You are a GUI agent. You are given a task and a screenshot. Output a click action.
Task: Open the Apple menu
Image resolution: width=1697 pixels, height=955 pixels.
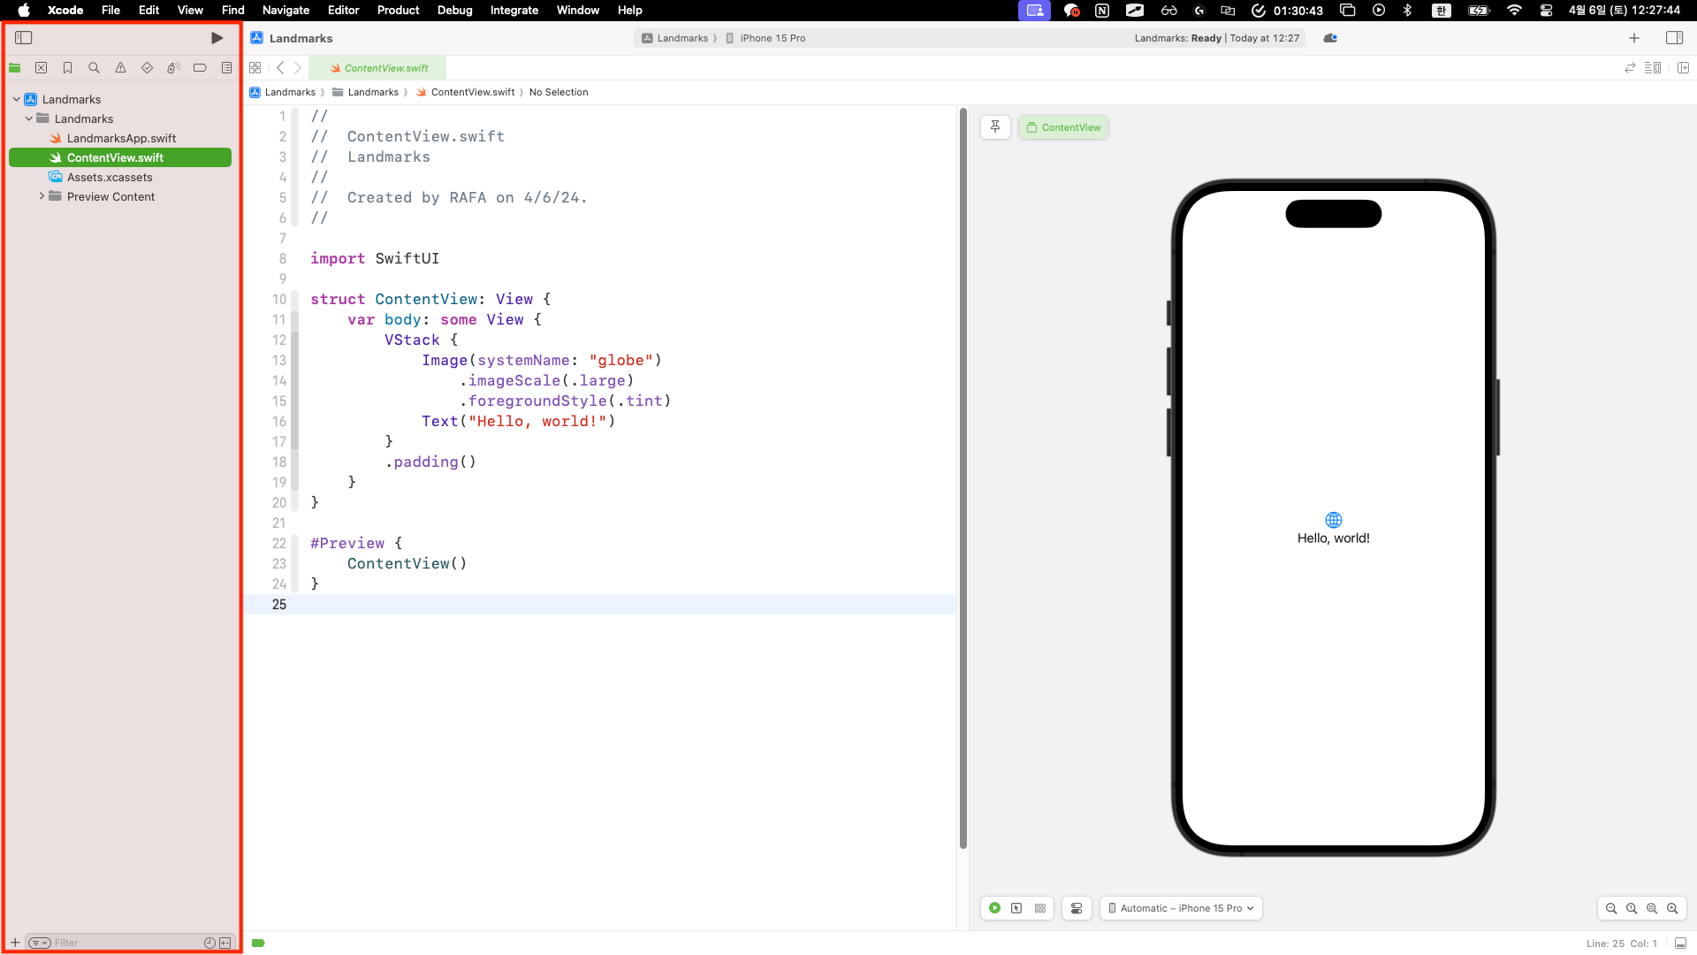point(24,10)
